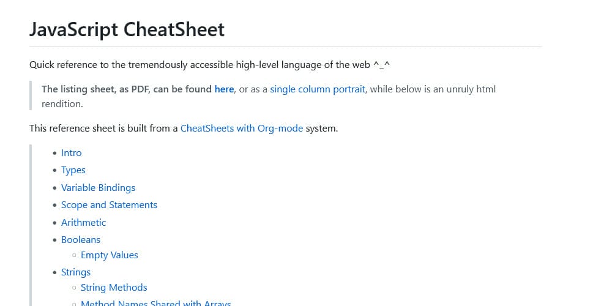The height and width of the screenshot is (306, 612).
Task: Click Method Names Shared with Arrays link
Action: coord(155,304)
